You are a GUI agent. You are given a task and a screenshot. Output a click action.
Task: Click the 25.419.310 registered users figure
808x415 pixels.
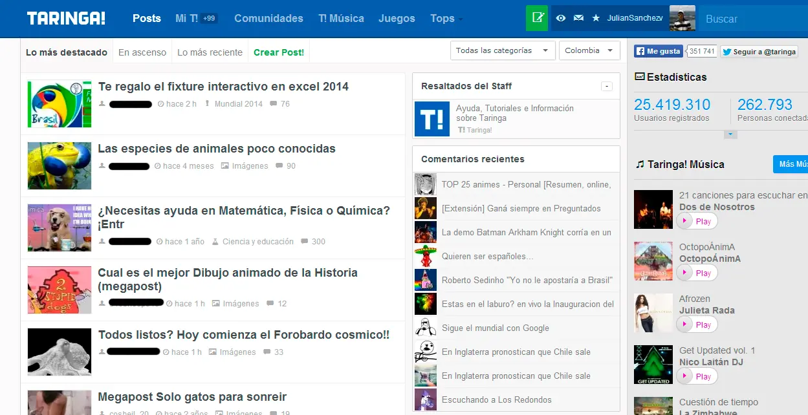pyautogui.click(x=672, y=105)
